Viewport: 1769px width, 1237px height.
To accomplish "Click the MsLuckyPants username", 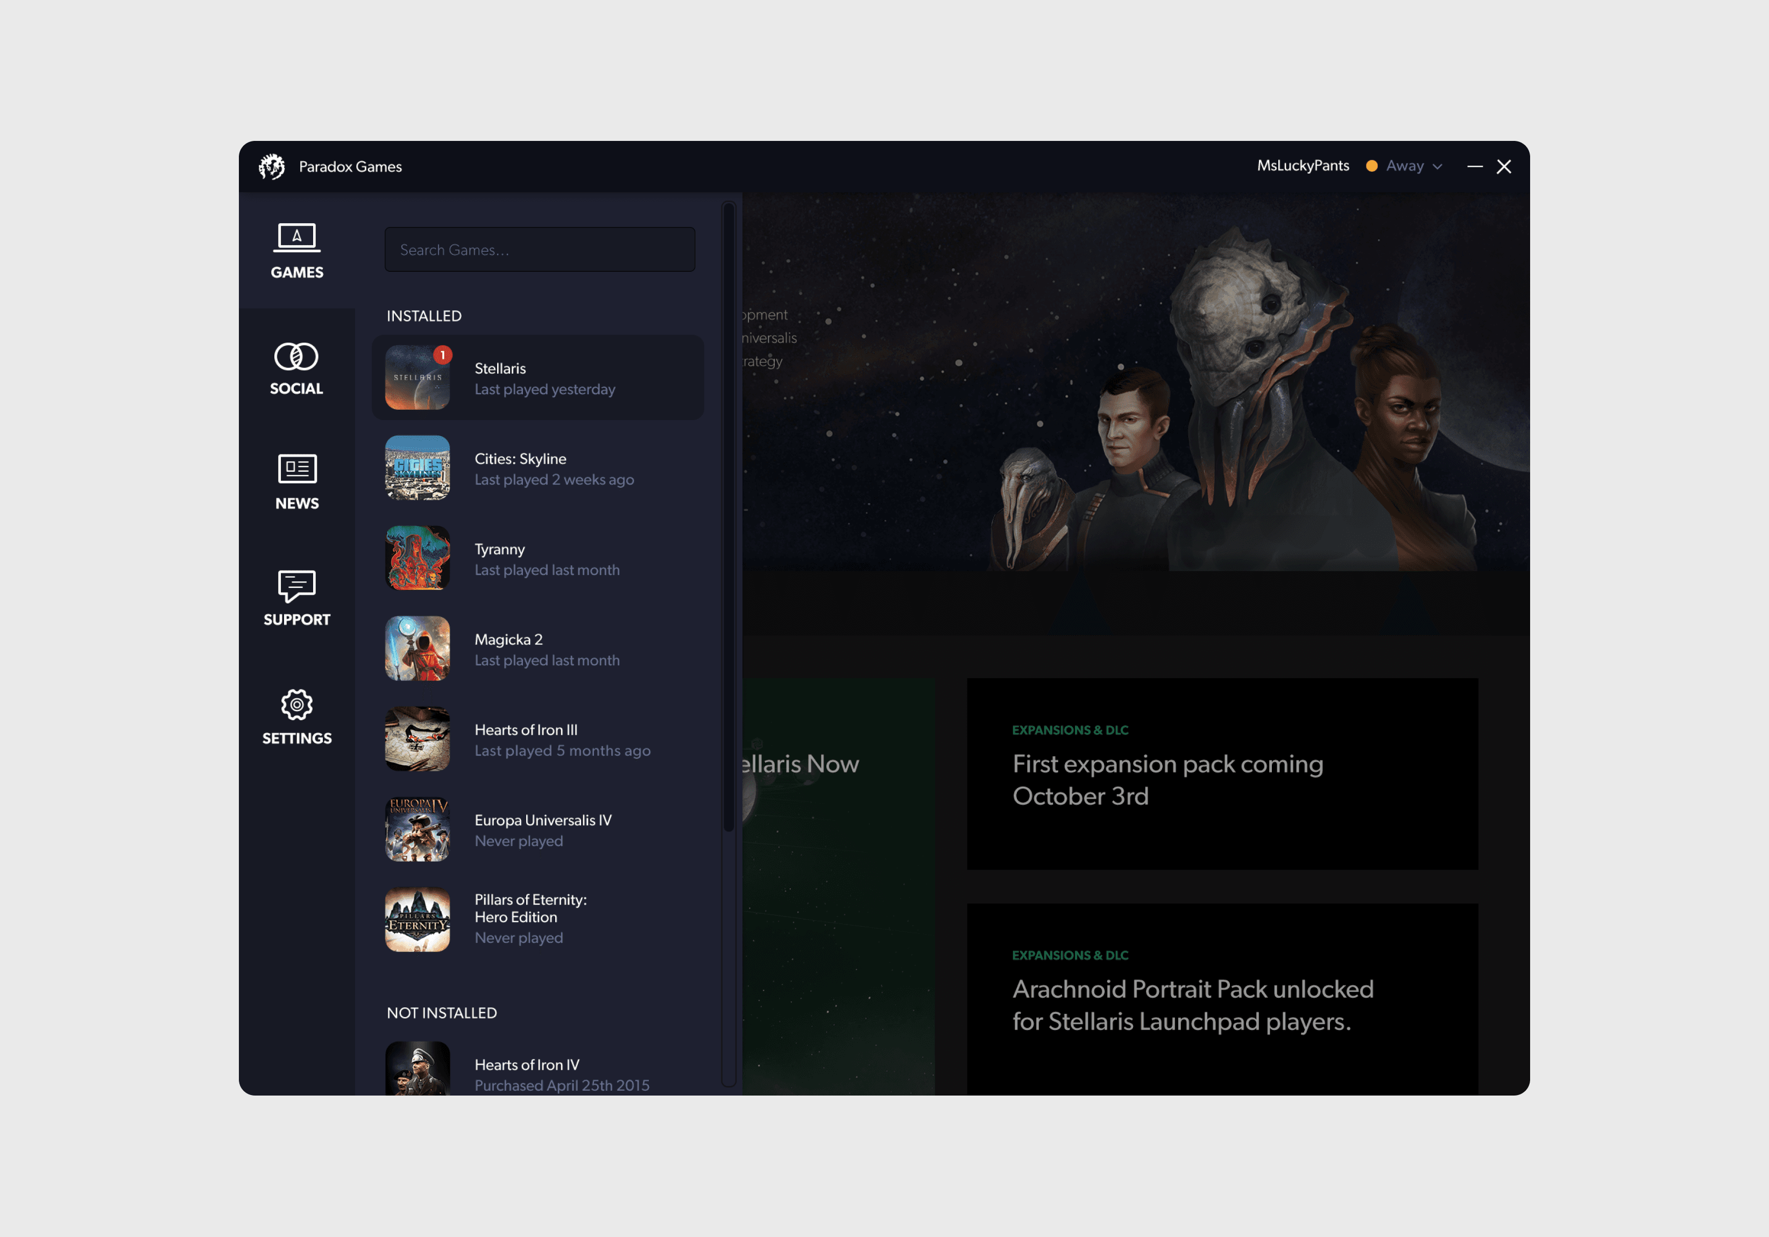I will point(1303,166).
